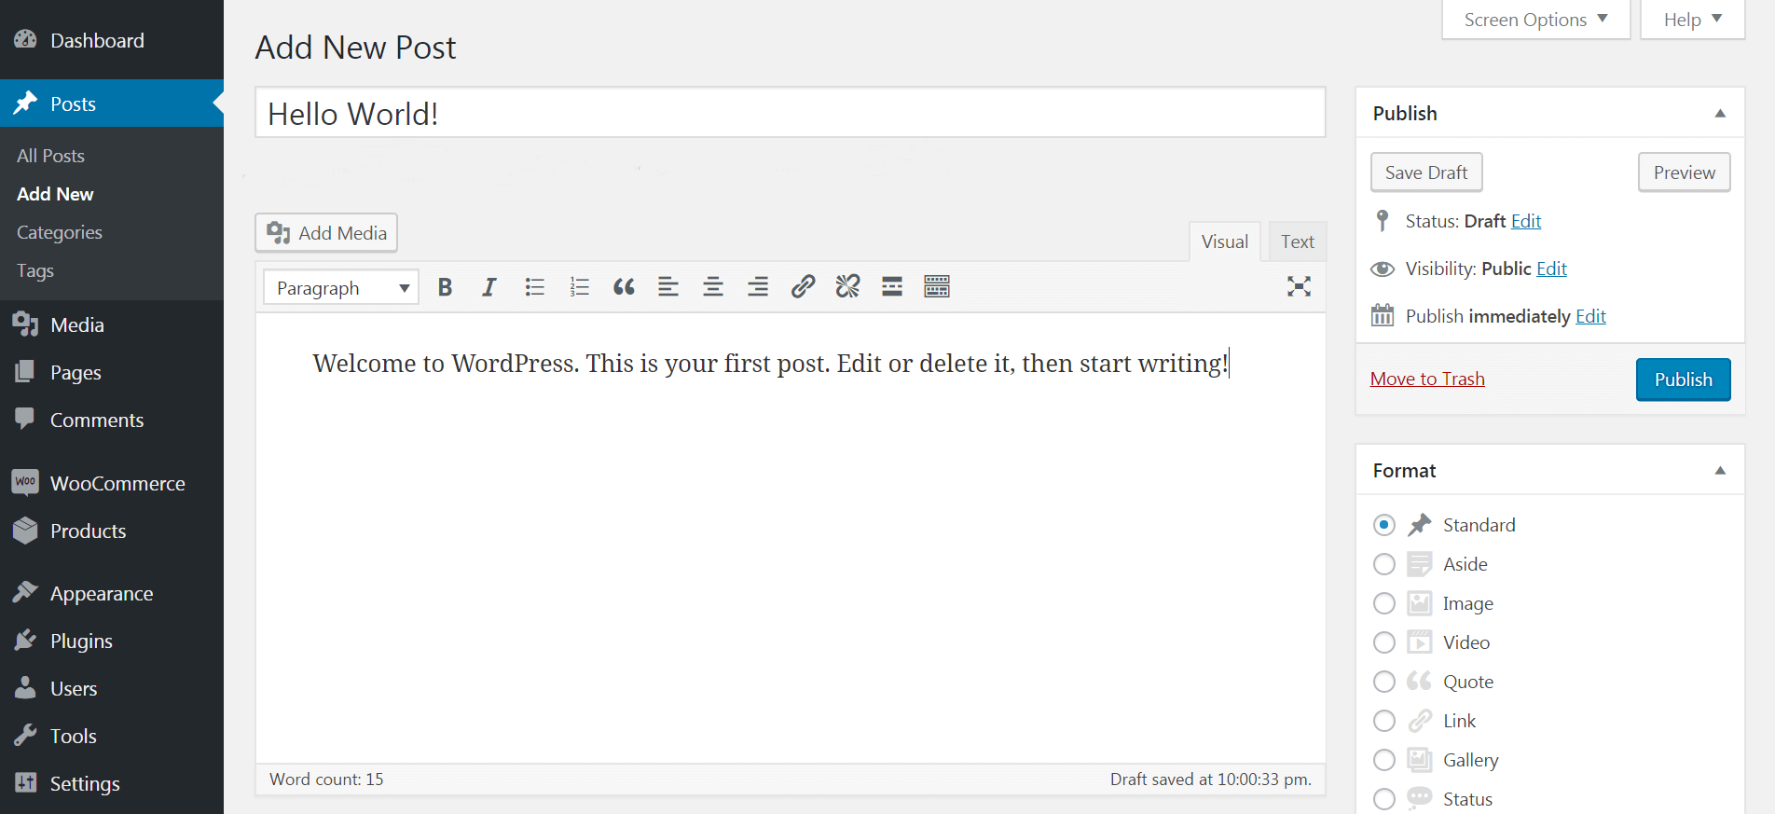
Task: Click inside the post content editor
Action: [791, 538]
